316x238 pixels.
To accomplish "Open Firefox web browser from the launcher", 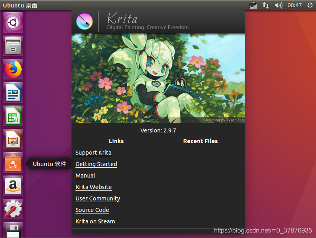I will [13, 69].
